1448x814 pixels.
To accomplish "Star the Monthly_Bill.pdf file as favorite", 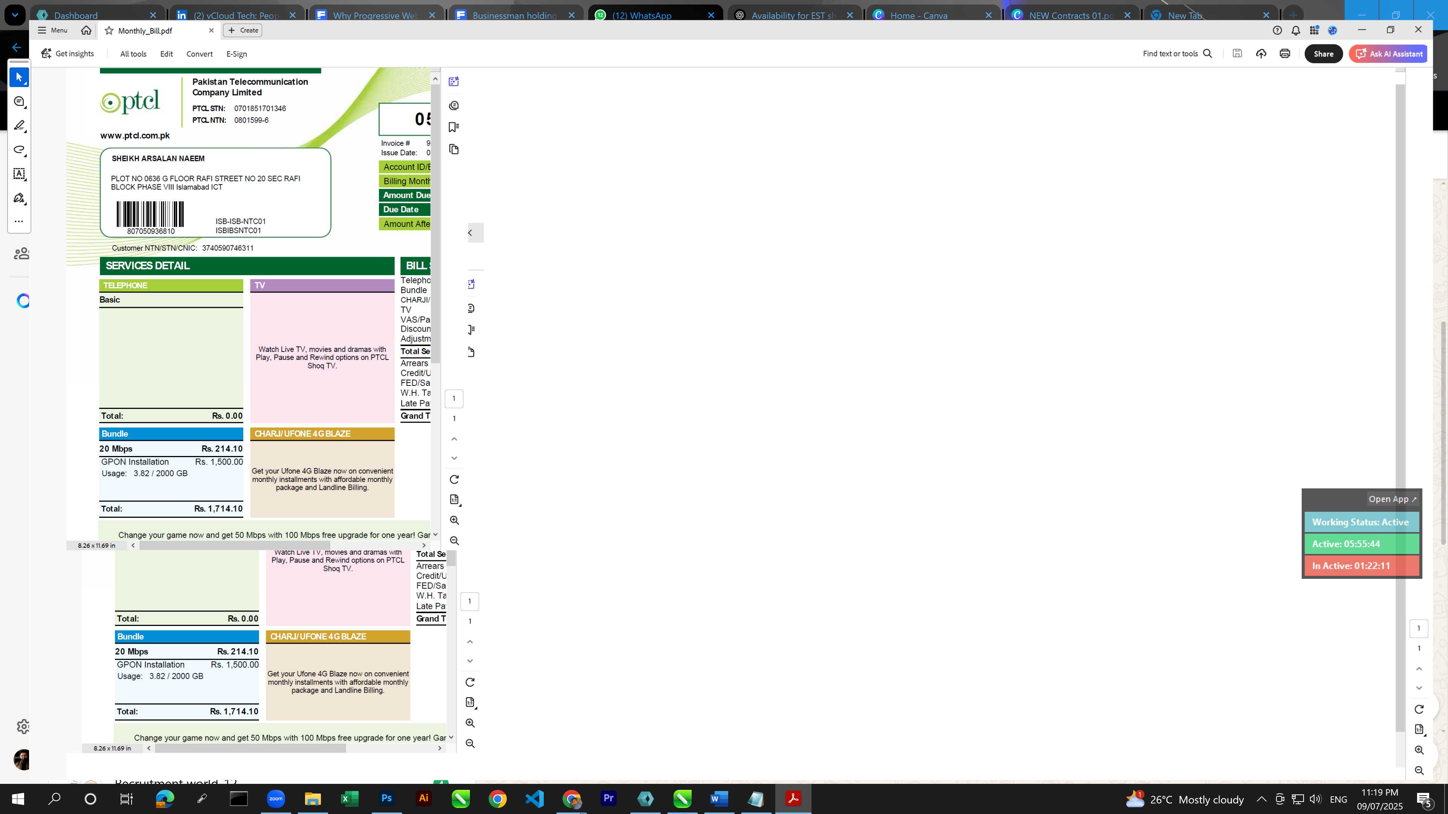I will point(109,30).
